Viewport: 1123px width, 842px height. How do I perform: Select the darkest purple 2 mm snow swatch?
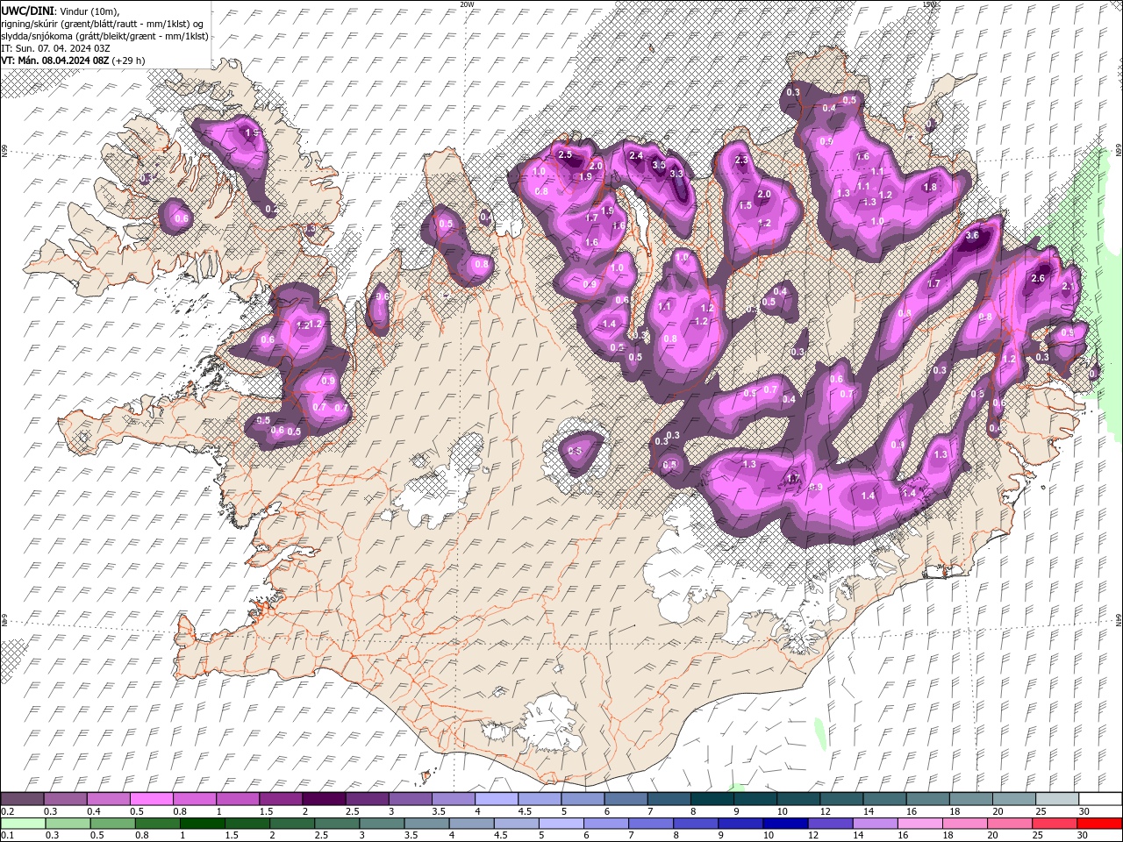[x=323, y=799]
